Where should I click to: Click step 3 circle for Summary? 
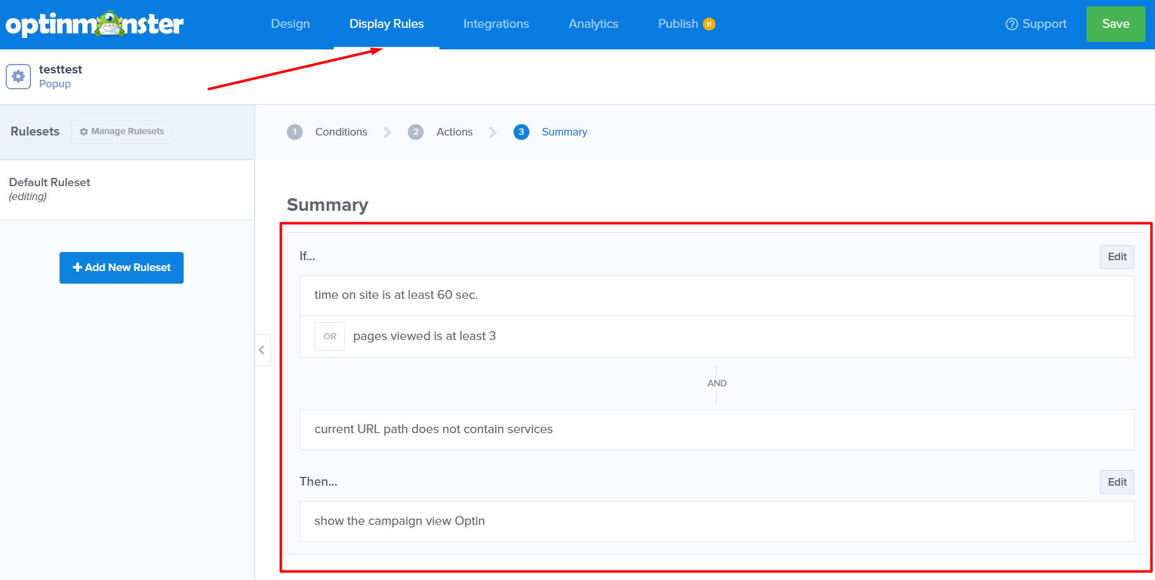tap(521, 132)
